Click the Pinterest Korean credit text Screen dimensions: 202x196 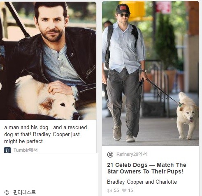pyautogui.click(x=25, y=192)
